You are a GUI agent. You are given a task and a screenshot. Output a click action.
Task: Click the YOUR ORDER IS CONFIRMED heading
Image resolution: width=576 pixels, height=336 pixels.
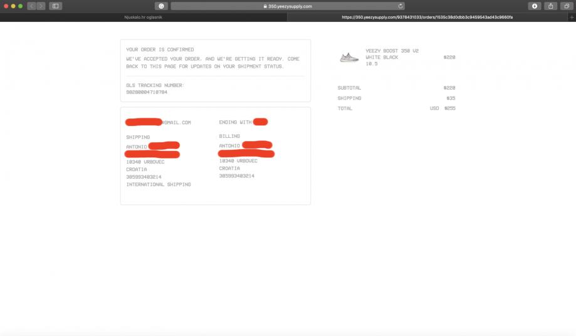point(160,49)
